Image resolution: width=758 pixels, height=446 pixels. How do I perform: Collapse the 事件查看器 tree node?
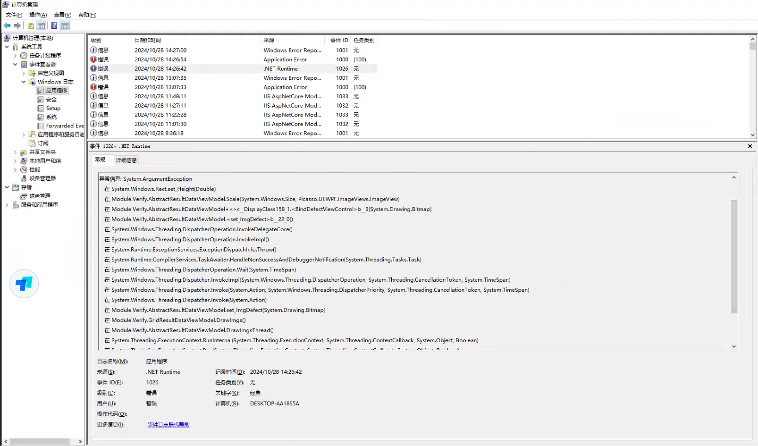tap(15, 64)
